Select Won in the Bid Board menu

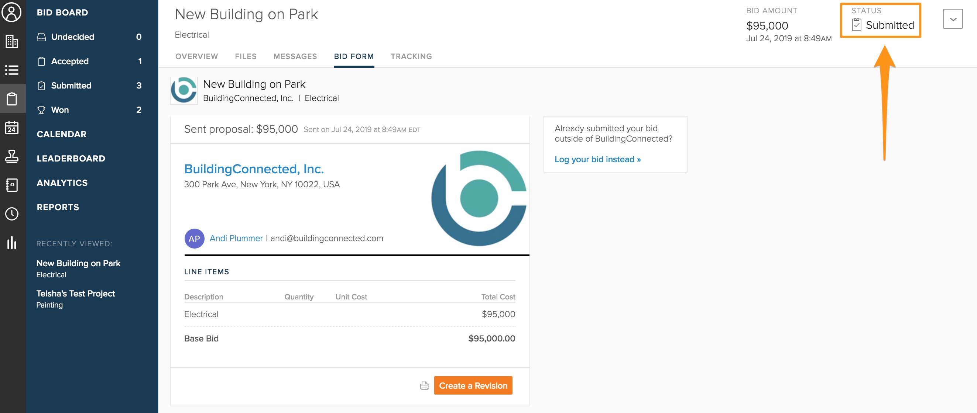60,110
